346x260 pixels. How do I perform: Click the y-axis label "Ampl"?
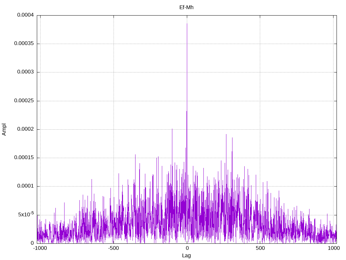coord(4,130)
